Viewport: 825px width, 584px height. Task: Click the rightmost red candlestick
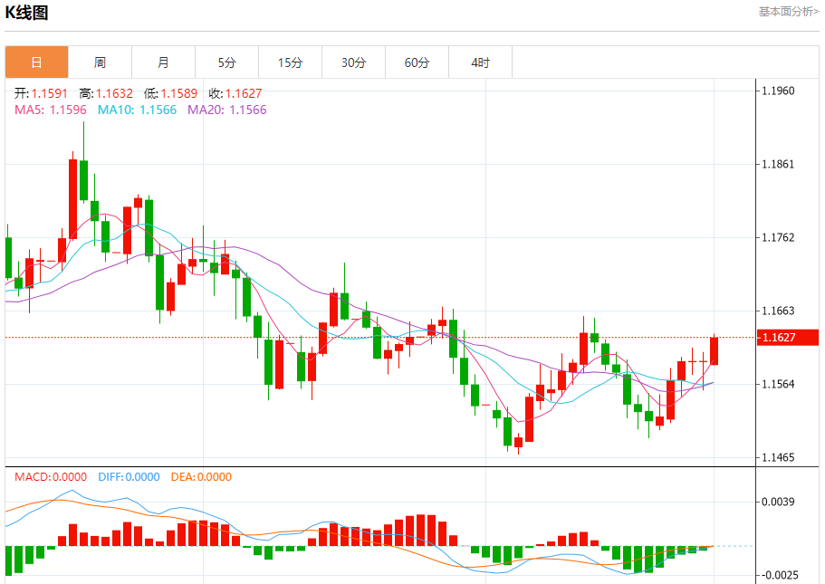(715, 350)
